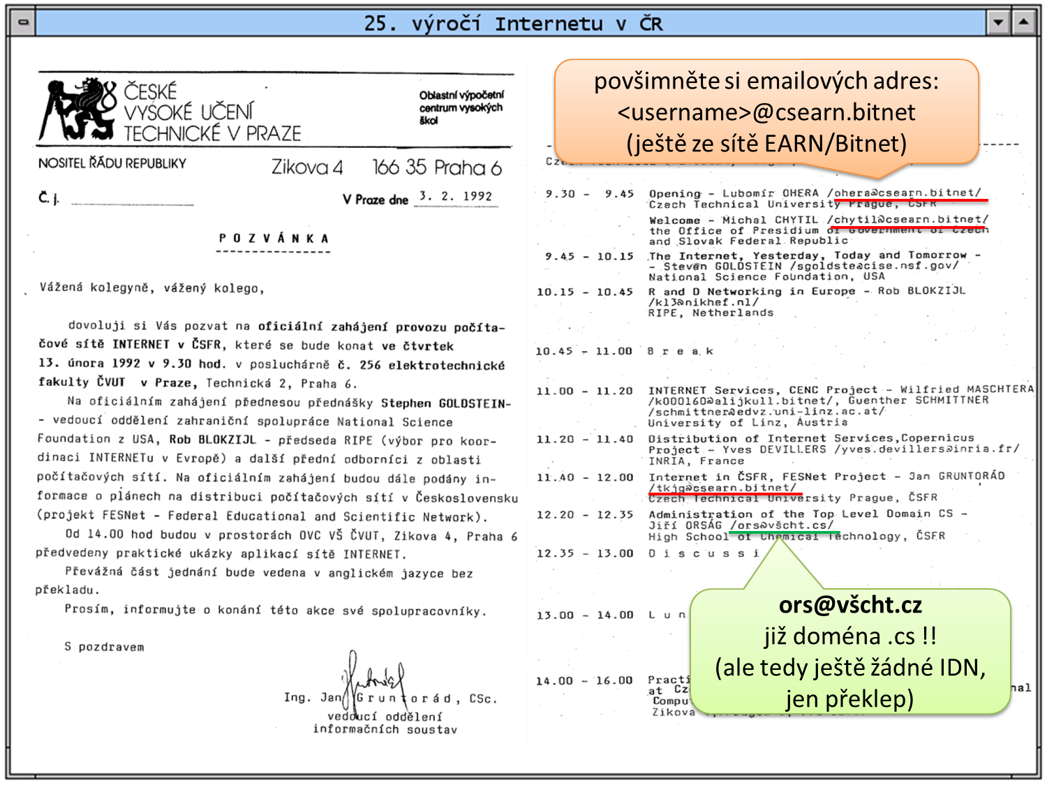
Task: Click the title bar "25. výročí Internetu v ČR"
Action: pos(512,23)
